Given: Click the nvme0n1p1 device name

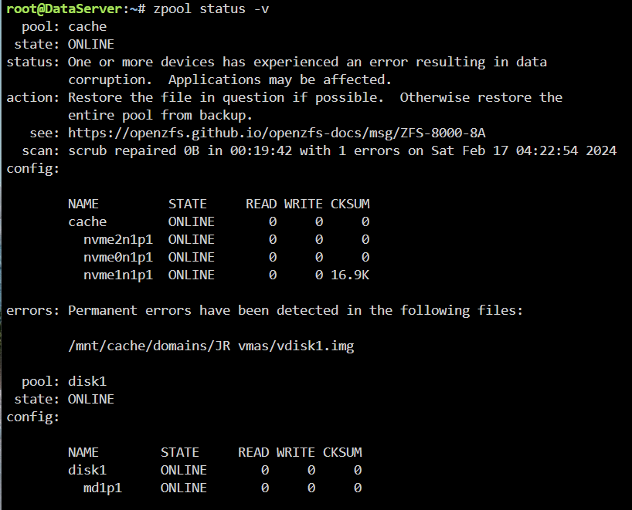Looking at the screenshot, I should coord(118,258).
